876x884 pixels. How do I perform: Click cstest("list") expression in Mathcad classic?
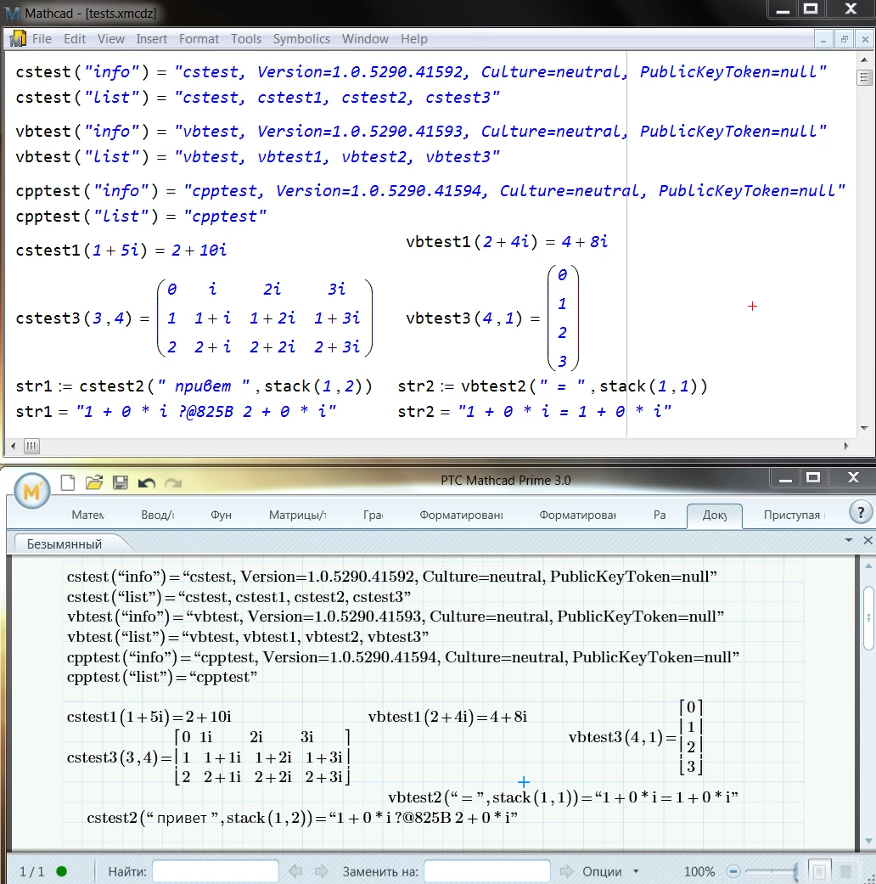257,98
